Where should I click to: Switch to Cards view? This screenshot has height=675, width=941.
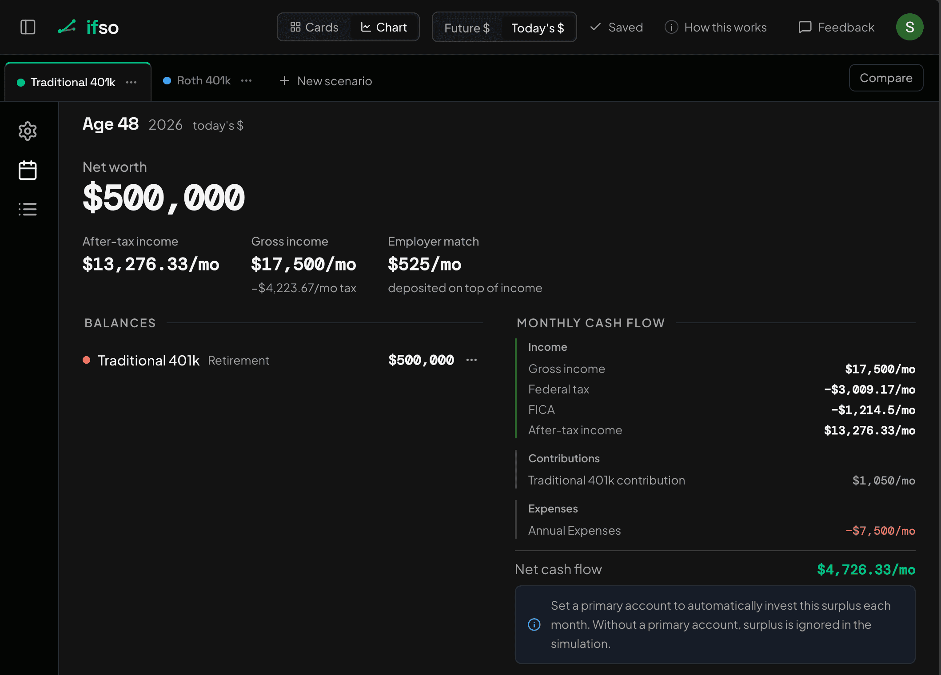(x=315, y=27)
